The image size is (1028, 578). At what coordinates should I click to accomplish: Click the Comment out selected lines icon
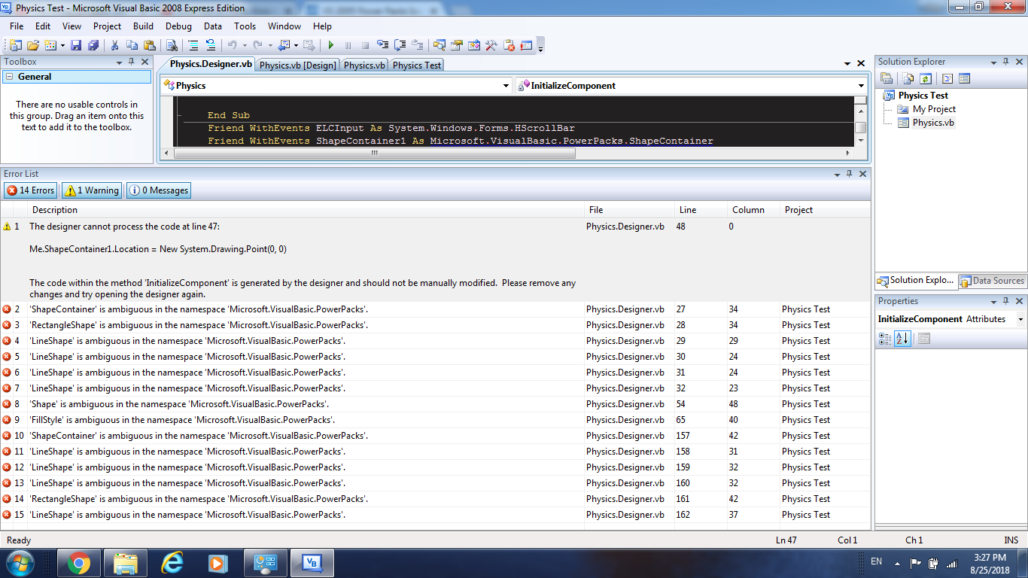[x=193, y=45]
